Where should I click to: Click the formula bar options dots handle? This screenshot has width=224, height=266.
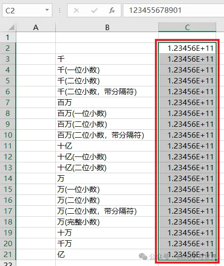pos(60,10)
